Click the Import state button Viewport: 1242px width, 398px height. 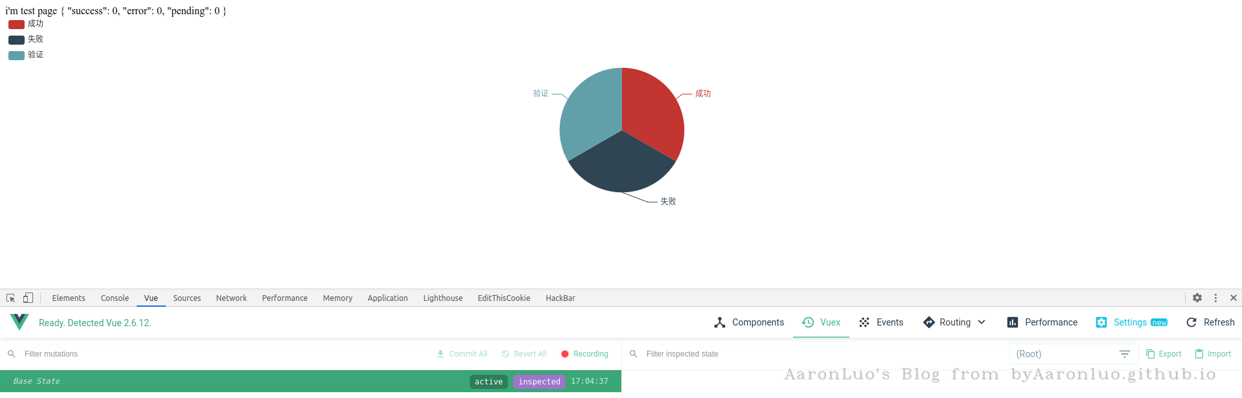[x=1213, y=354]
